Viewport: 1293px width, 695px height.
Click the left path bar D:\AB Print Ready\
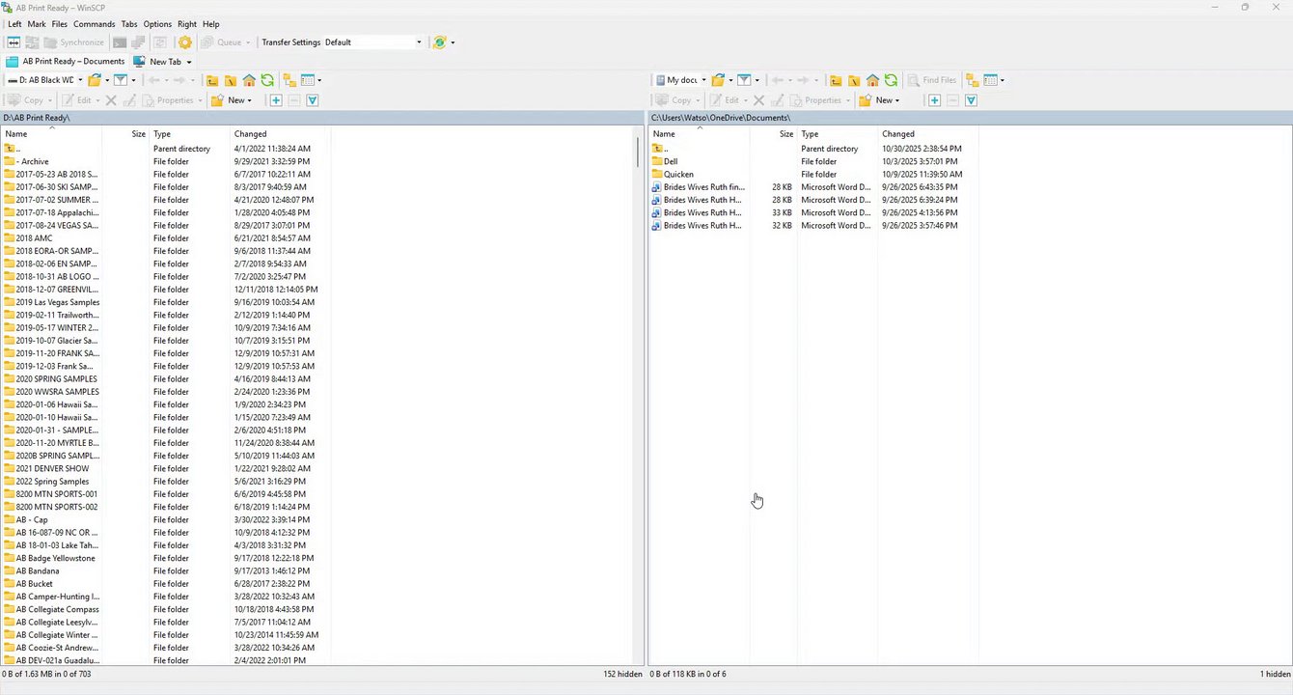322,118
